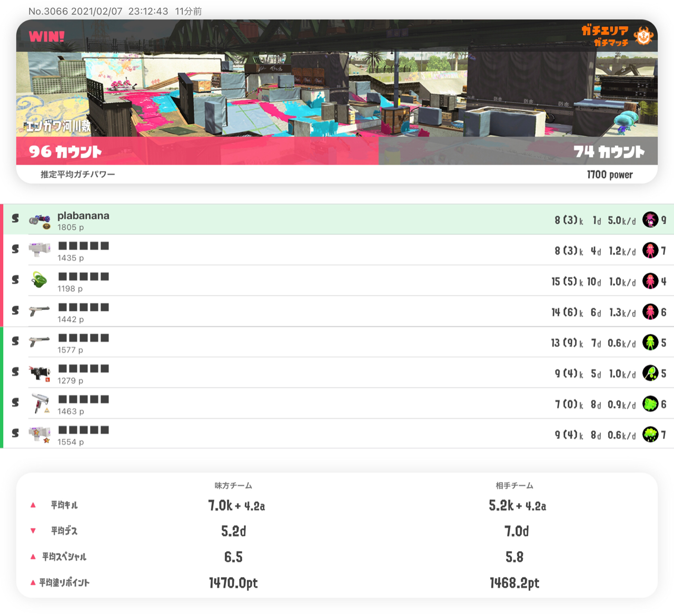This screenshot has height=615, width=674.
Task: Click the gray 74 カウント score bar
Action: (518, 151)
